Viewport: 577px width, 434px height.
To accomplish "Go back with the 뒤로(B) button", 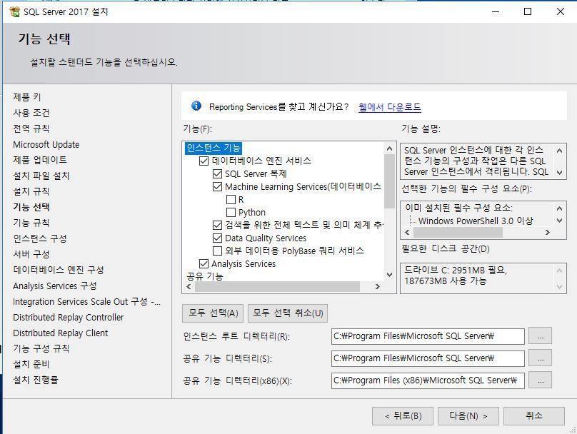I will pyautogui.click(x=403, y=416).
